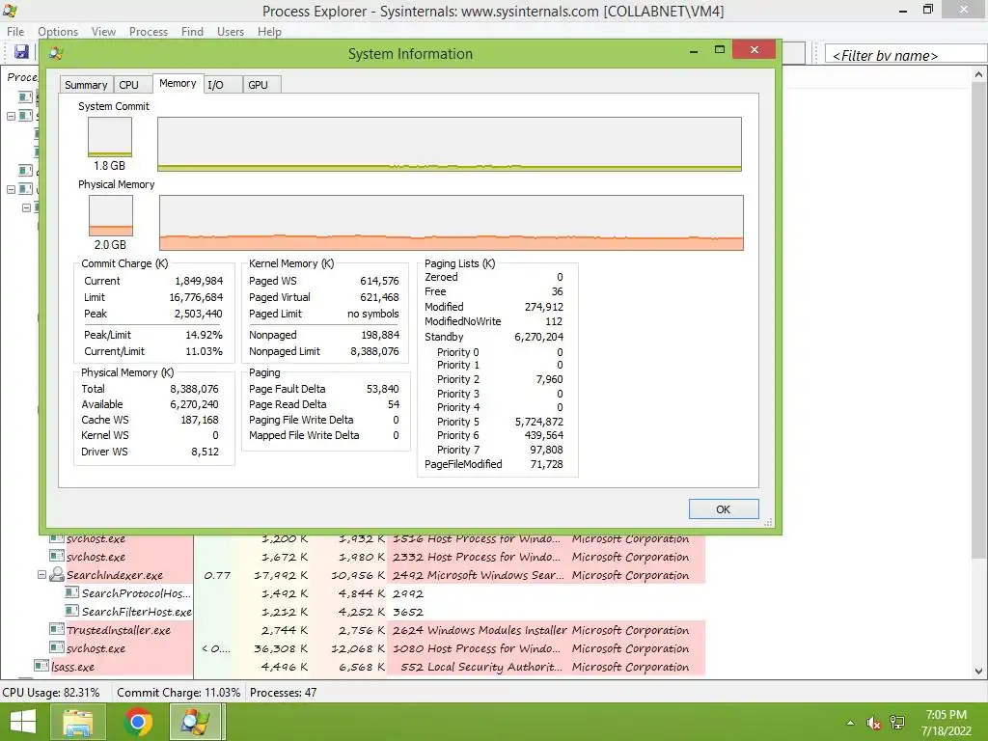Screen dimensions: 988x741
Task: Click Paged WS value 614,576
Action: pyautogui.click(x=379, y=281)
